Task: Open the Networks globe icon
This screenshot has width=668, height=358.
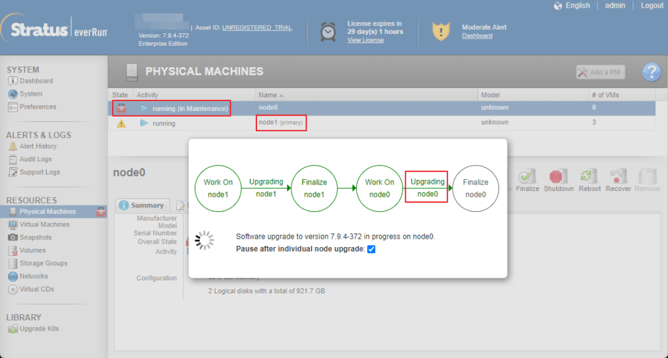Action: 13,276
